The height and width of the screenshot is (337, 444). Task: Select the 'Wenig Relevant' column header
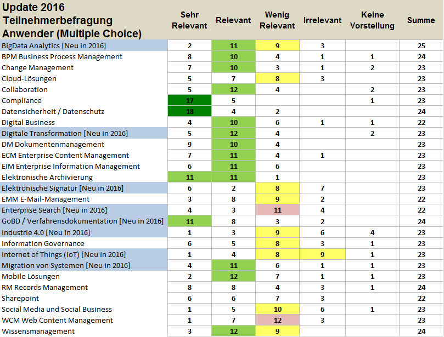pos(277,20)
